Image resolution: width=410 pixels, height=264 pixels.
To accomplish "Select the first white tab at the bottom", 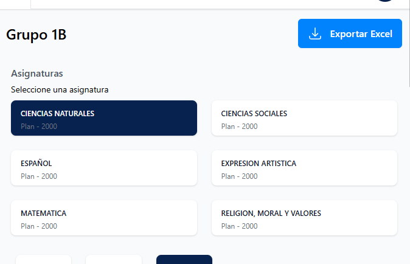I will point(43,260).
